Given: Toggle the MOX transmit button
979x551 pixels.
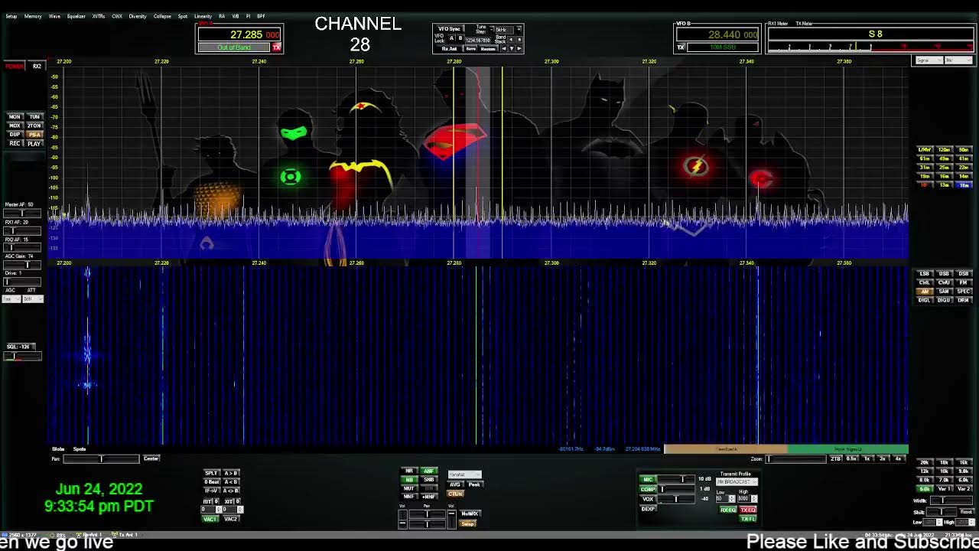Looking at the screenshot, I should tap(15, 126).
